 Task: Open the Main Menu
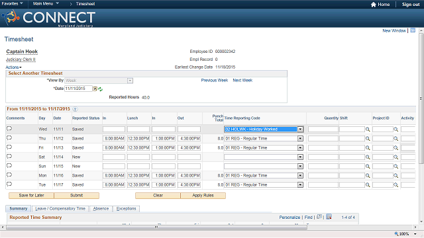(x=46, y=4)
